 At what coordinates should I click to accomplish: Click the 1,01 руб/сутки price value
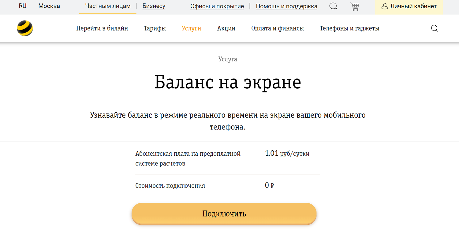tap(287, 154)
